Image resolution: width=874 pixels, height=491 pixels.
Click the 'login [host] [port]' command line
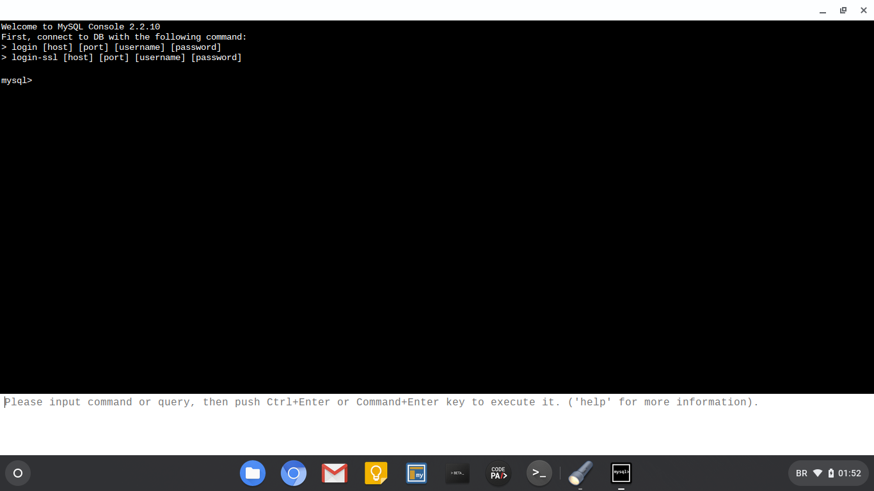point(111,47)
